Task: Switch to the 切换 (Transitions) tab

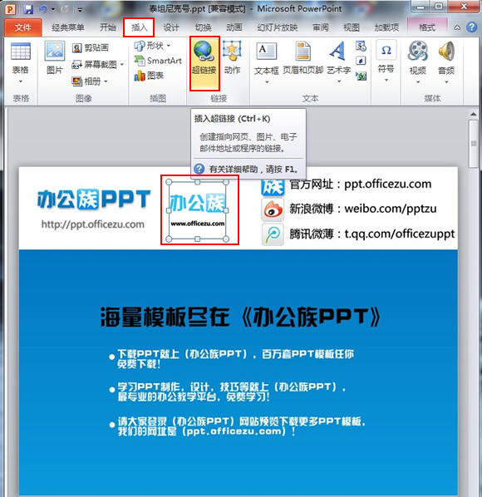Action: 203,27
